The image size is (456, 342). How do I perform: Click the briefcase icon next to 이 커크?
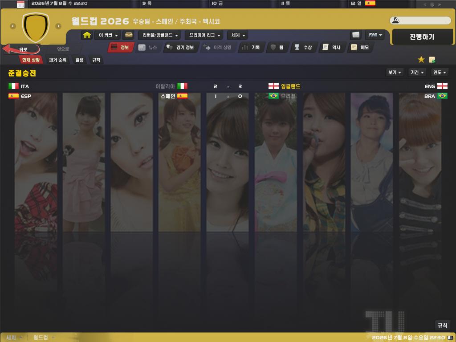click(129, 35)
